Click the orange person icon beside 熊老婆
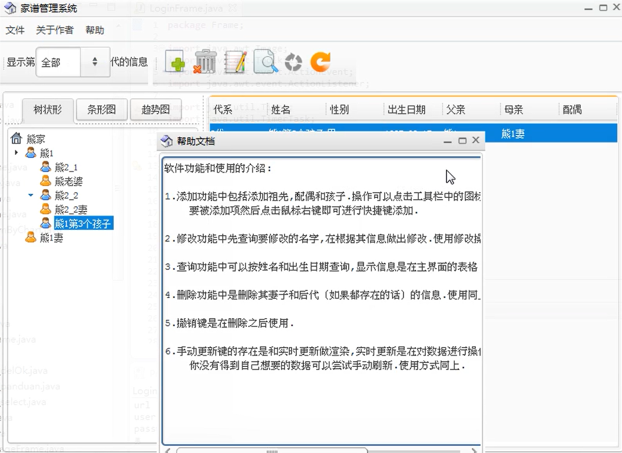Viewport: 622px width, 453px height. coord(45,181)
